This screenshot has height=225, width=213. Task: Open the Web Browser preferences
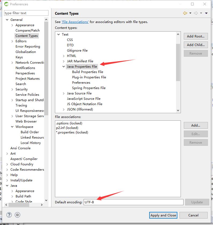(x=26, y=121)
